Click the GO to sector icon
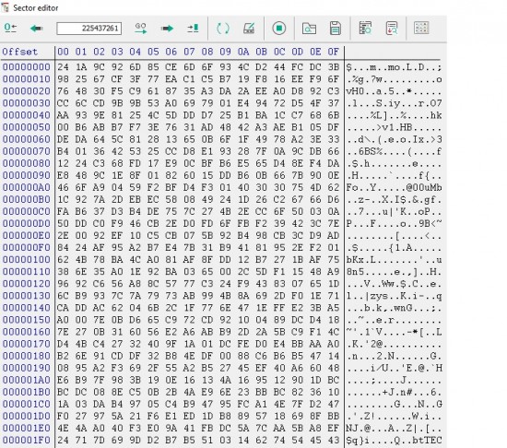Image resolution: width=507 pixels, height=448 pixels. [x=141, y=29]
